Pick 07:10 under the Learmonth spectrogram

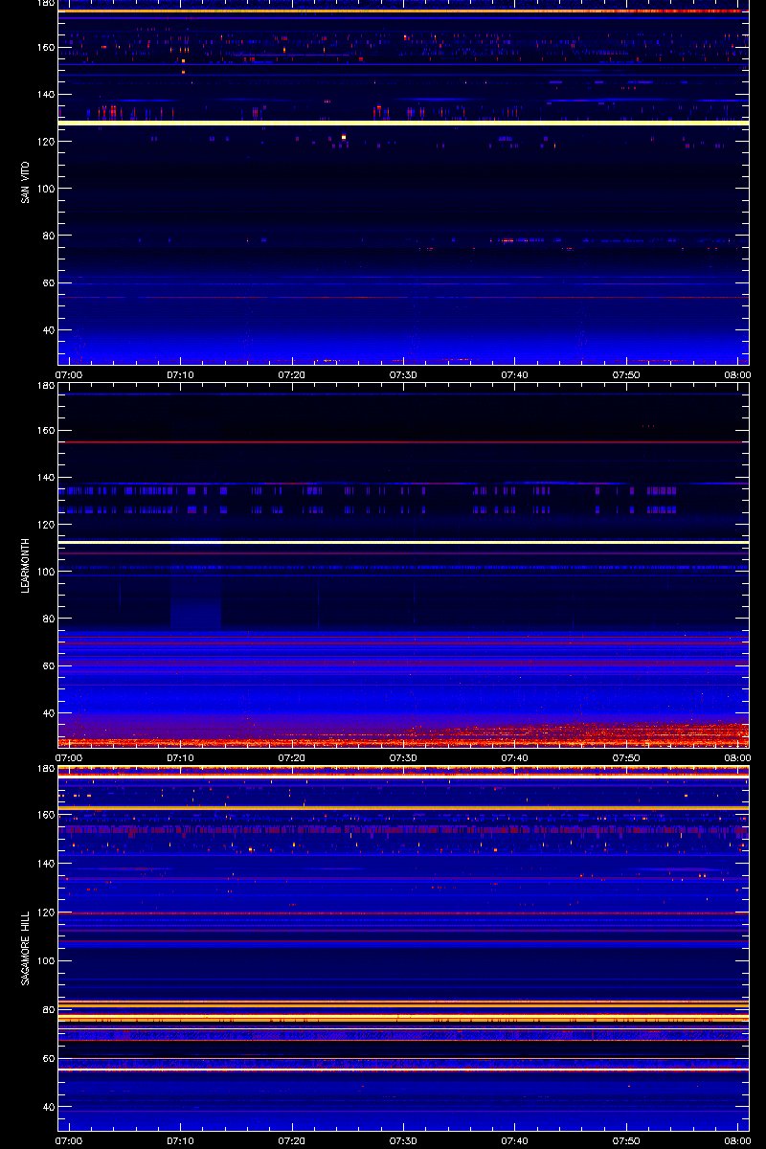[181, 757]
